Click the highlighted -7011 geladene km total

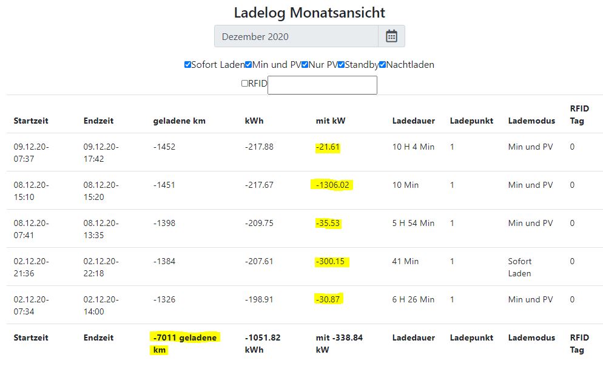[185, 344]
